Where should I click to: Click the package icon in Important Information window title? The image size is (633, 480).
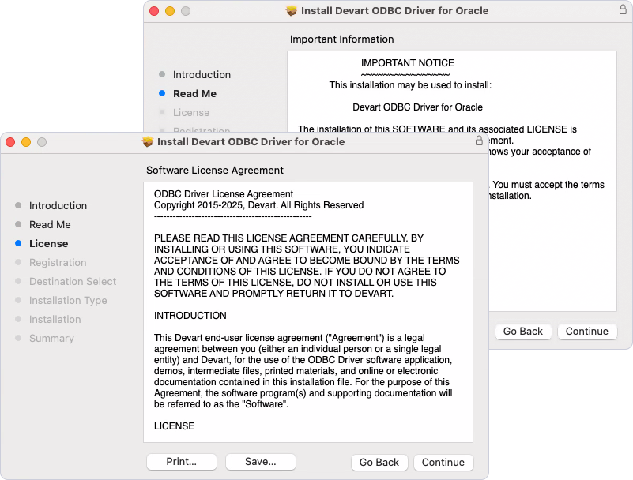(291, 11)
